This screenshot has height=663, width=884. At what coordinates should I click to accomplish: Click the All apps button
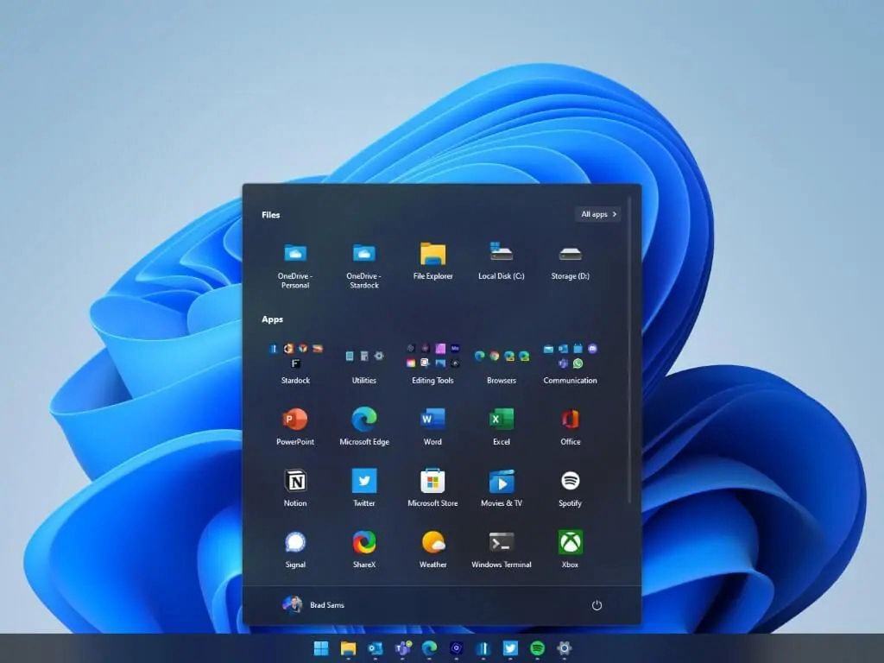point(599,214)
